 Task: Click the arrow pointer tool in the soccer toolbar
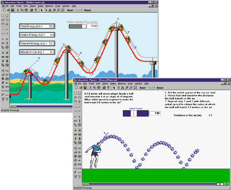click(114, 88)
